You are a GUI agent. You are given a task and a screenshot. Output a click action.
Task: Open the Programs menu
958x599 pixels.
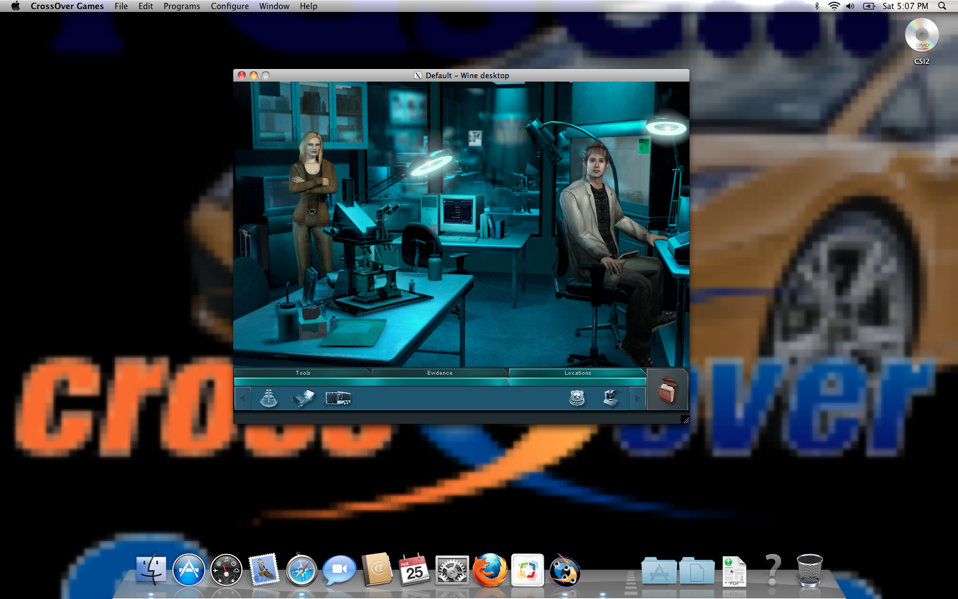pyautogui.click(x=181, y=6)
